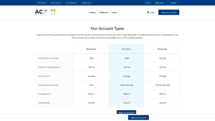Go to ACY Advisory page
Image resolution: width=215 pixels, height=121 pixels.
click(71, 3)
